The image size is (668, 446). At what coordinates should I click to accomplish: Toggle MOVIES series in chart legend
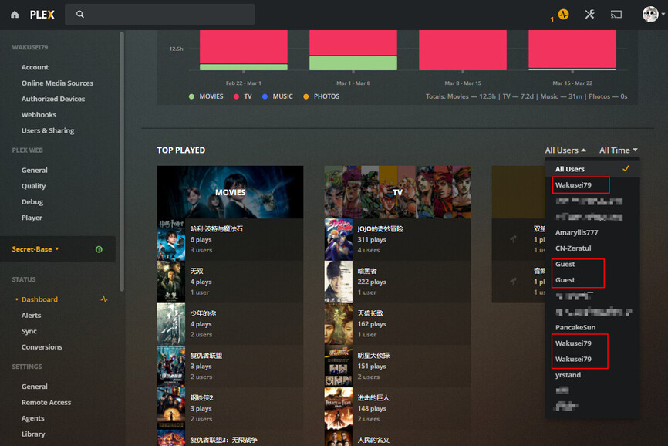(206, 96)
